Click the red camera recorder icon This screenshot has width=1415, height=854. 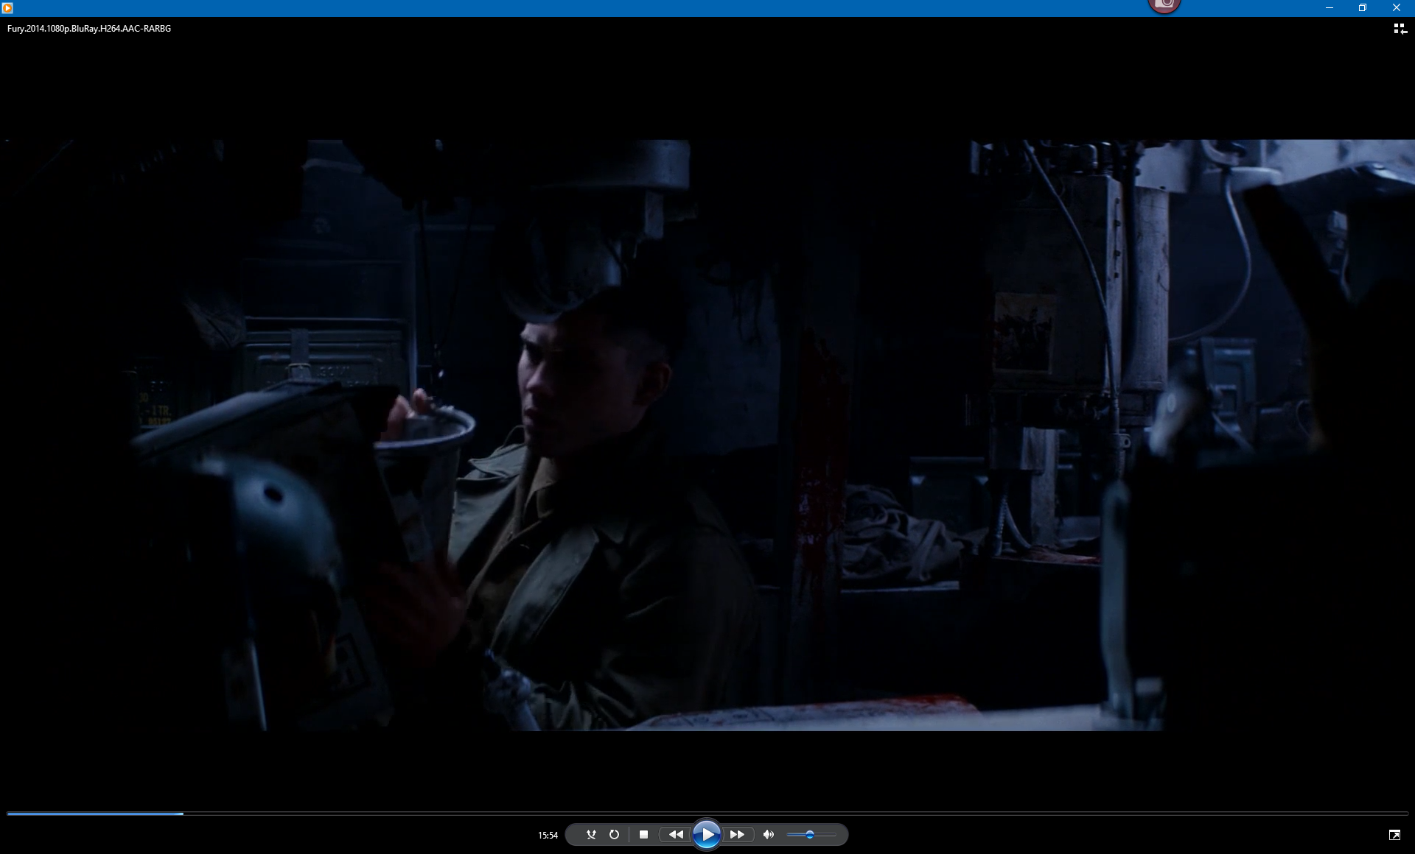[x=1164, y=6]
